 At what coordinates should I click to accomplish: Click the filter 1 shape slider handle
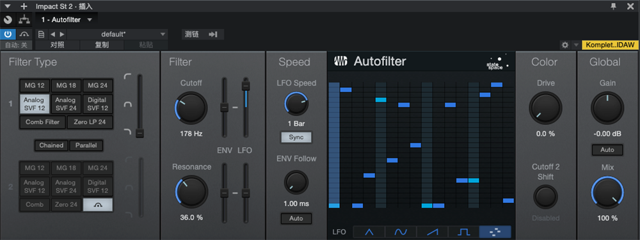point(140,133)
